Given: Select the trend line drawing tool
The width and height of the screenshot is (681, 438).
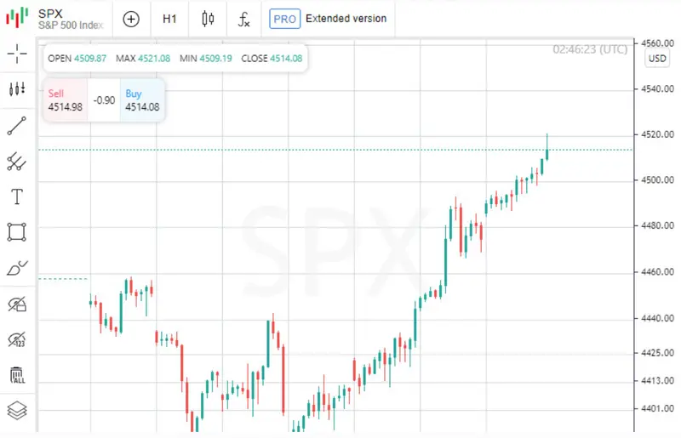Looking at the screenshot, I should (17, 126).
